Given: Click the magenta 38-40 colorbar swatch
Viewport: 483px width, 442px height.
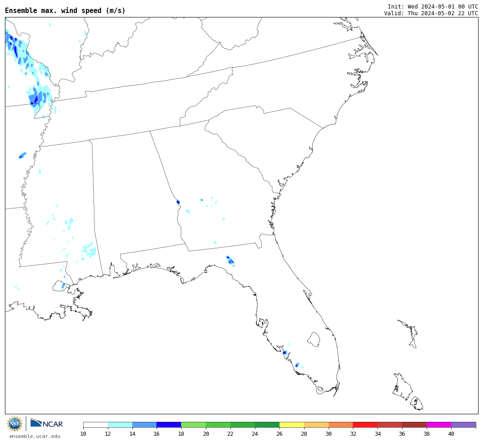Looking at the screenshot, I should [x=439, y=425].
